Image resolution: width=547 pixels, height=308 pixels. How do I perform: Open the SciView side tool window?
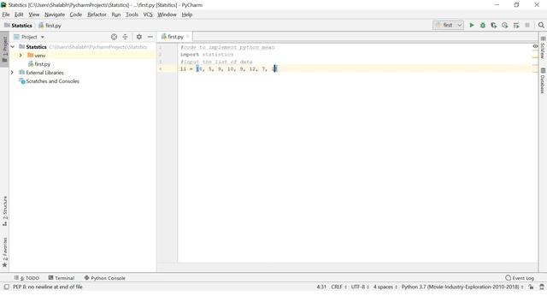[x=543, y=48]
